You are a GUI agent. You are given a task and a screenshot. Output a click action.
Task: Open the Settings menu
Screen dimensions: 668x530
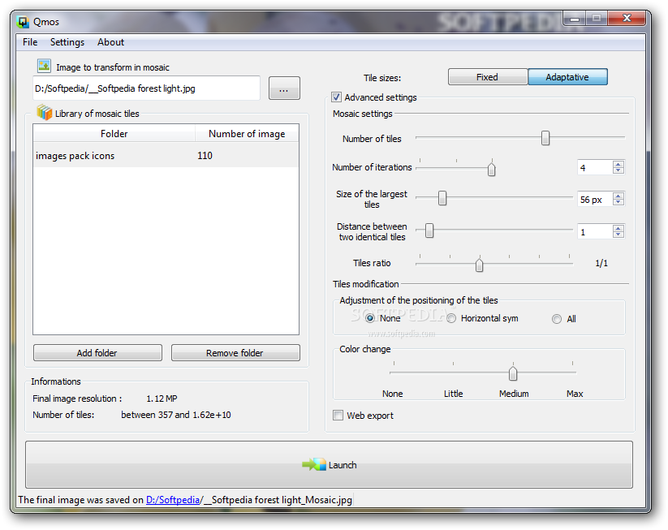(67, 42)
